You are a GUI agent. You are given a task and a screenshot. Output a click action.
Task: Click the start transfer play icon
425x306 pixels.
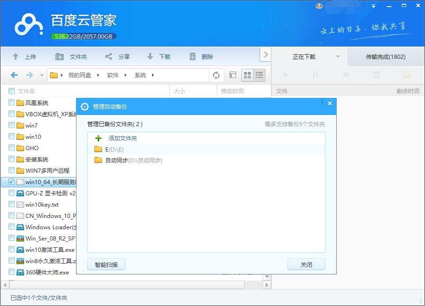pyautogui.click(x=285, y=74)
